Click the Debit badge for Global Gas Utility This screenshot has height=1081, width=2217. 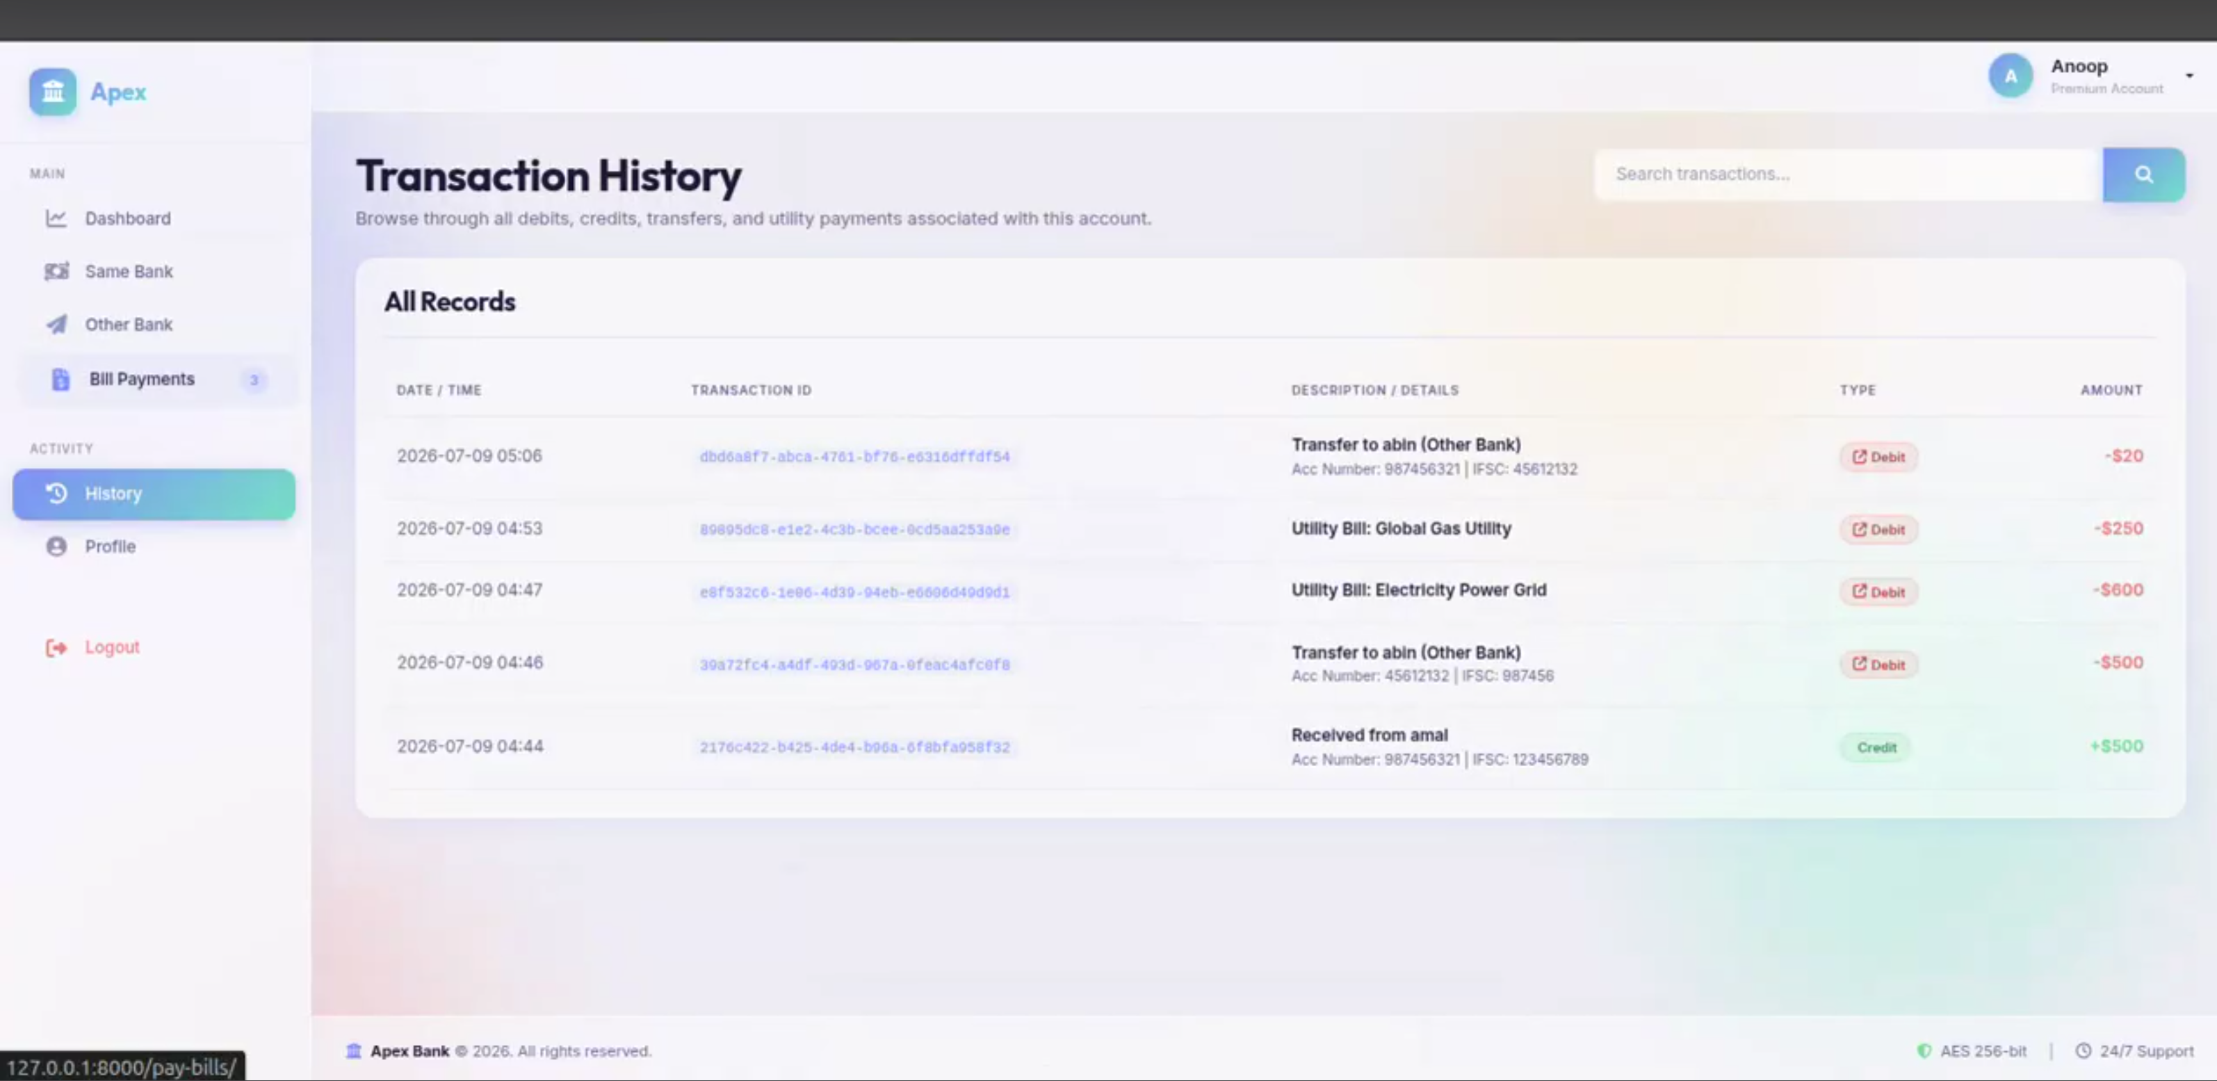coord(1878,529)
